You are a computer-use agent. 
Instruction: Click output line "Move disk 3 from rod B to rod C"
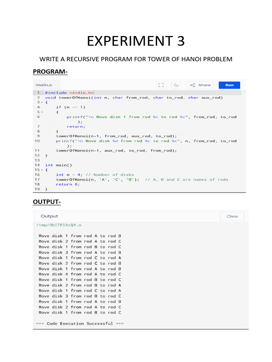(x=80, y=296)
